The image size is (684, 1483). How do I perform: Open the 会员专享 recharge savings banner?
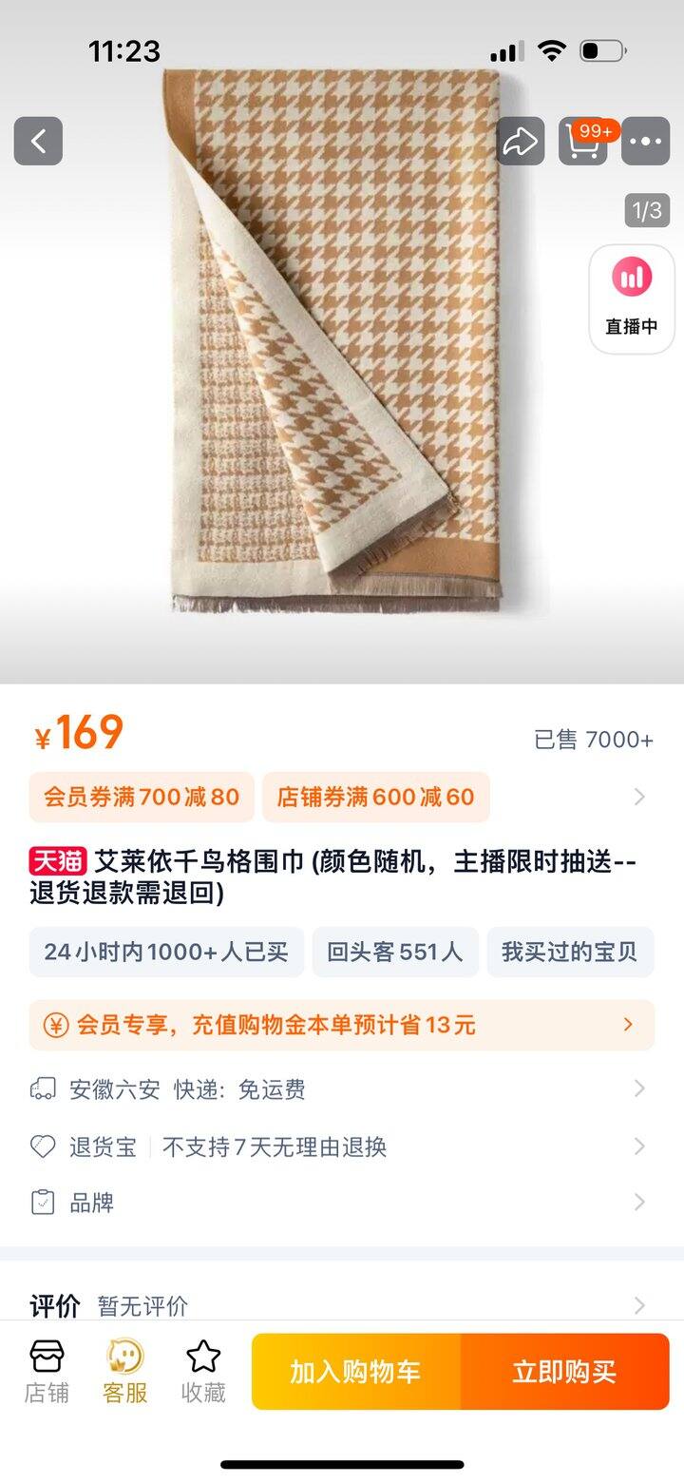(342, 1025)
